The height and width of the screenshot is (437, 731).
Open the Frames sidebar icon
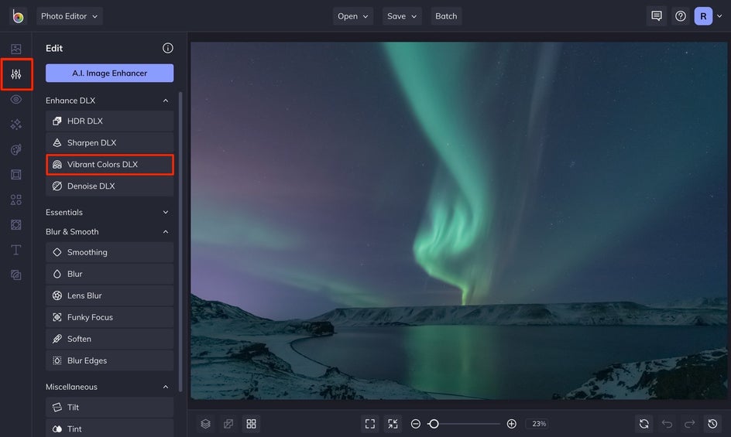point(15,175)
